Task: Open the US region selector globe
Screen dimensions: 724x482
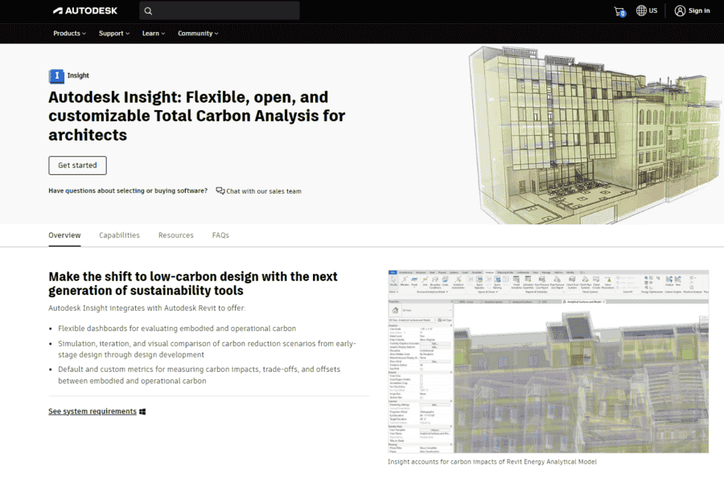Action: point(641,10)
